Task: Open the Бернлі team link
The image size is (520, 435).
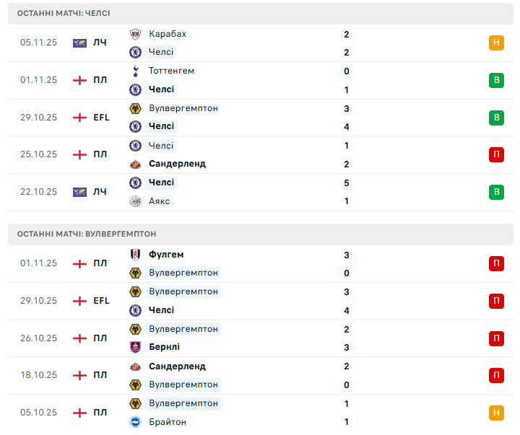Action: (164, 347)
